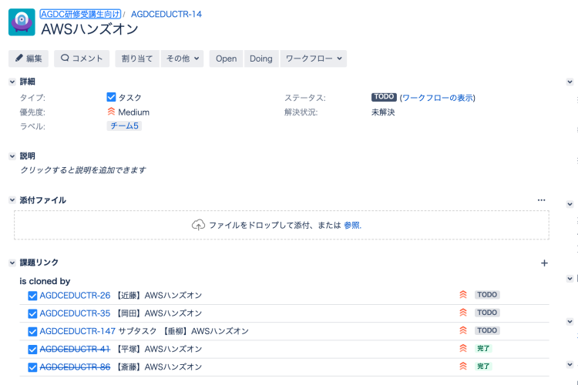Viewport: 578px width, 385px height.
Task: Click task type icon for AGDCEDUCTR-35
Action: [32, 313]
